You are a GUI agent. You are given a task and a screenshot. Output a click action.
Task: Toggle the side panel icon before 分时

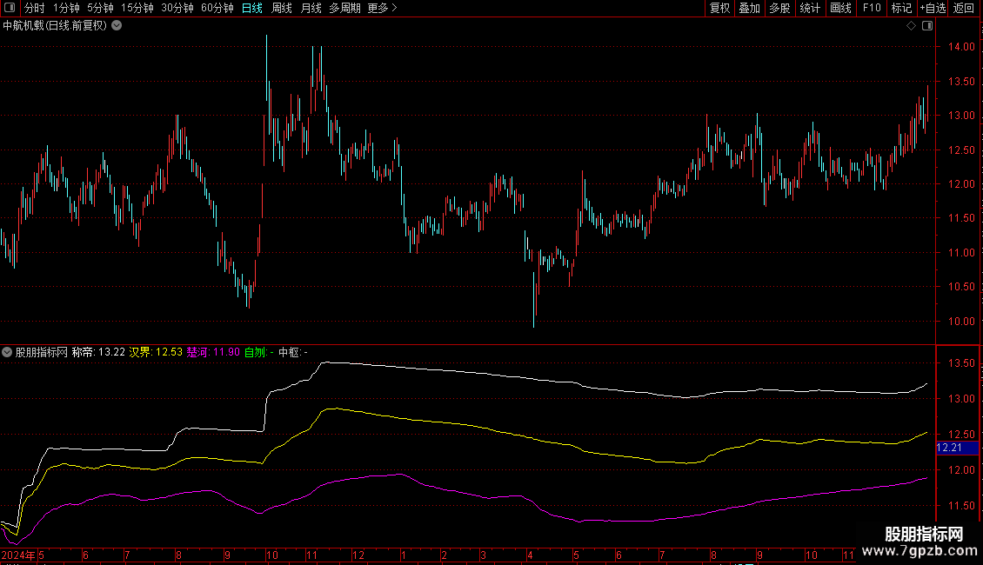[x=10, y=8]
